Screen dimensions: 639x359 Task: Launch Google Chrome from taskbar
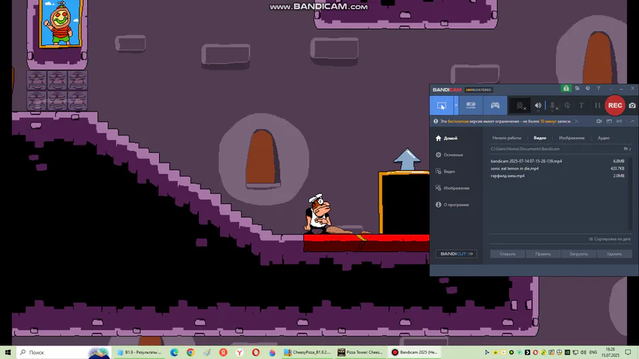[190, 353]
